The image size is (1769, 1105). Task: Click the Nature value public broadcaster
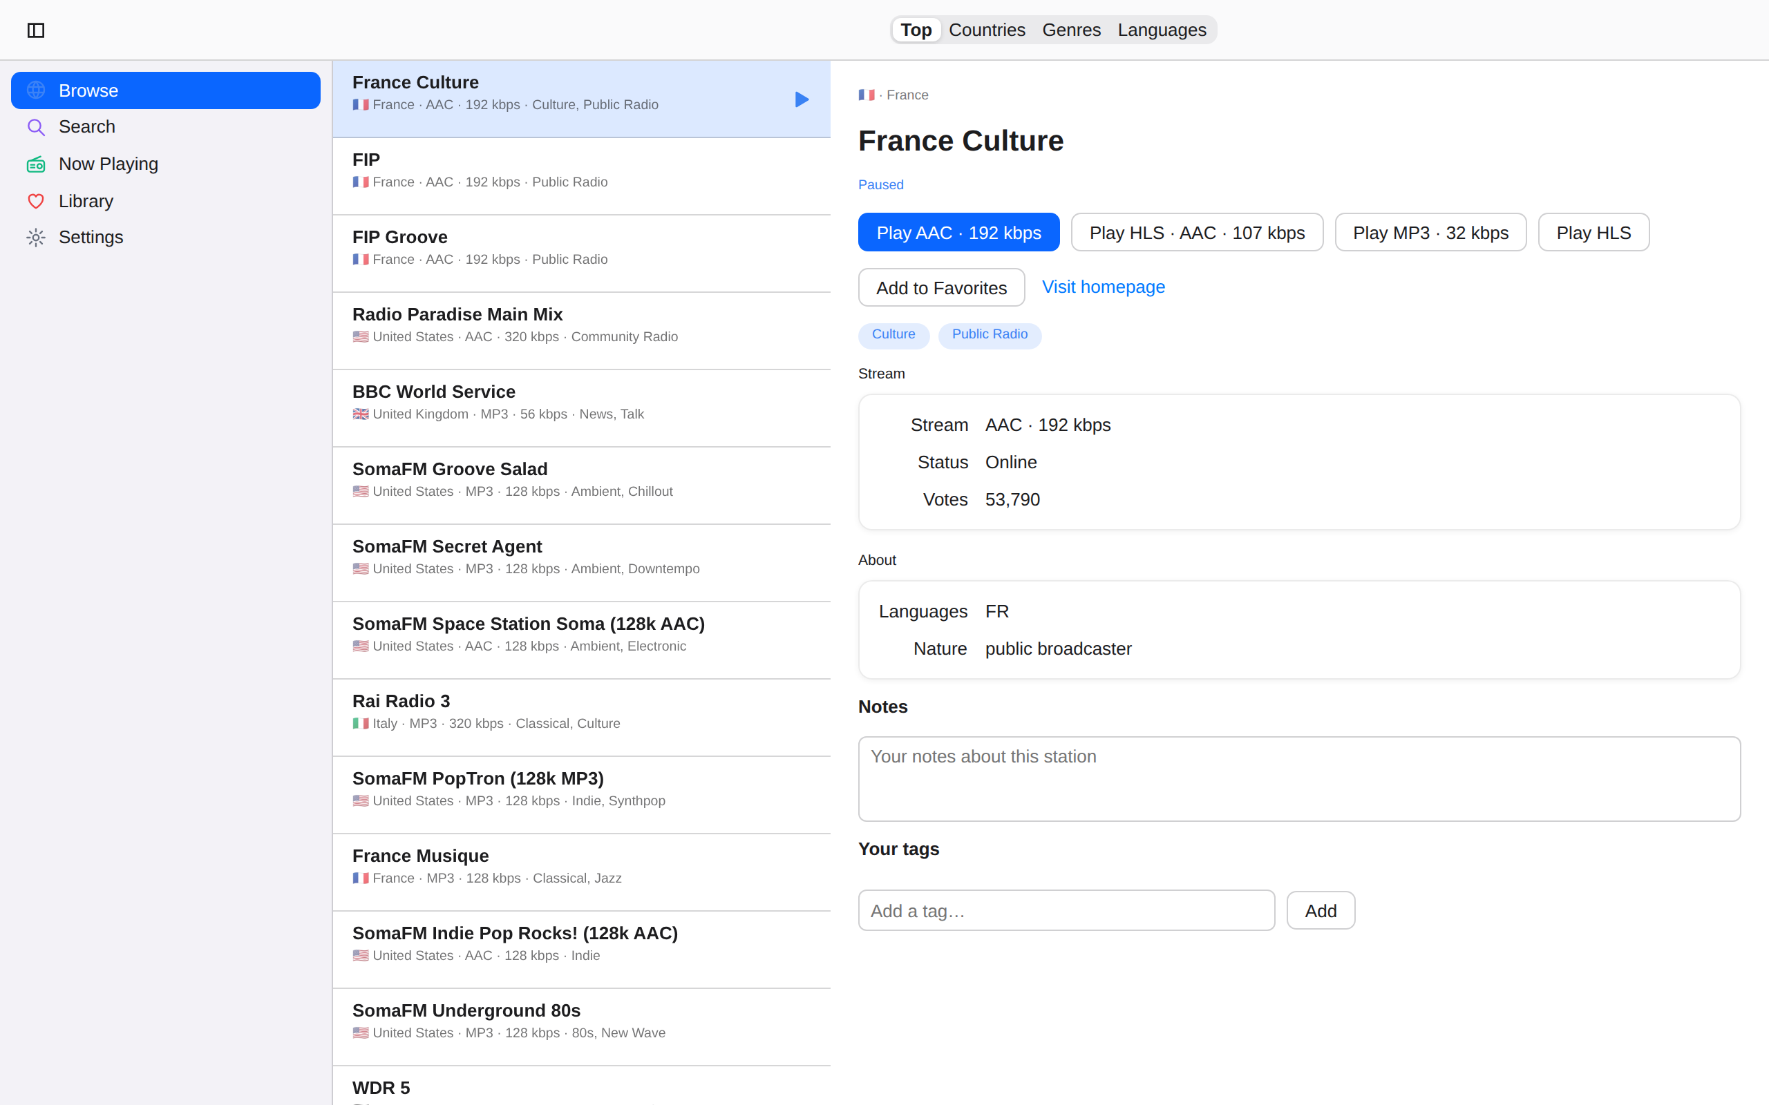[x=1059, y=649]
